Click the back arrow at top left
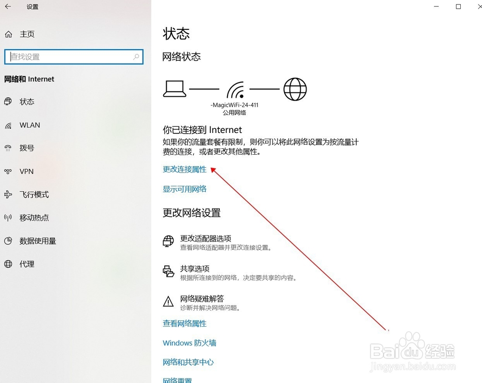The image size is (482, 383). (x=7, y=7)
